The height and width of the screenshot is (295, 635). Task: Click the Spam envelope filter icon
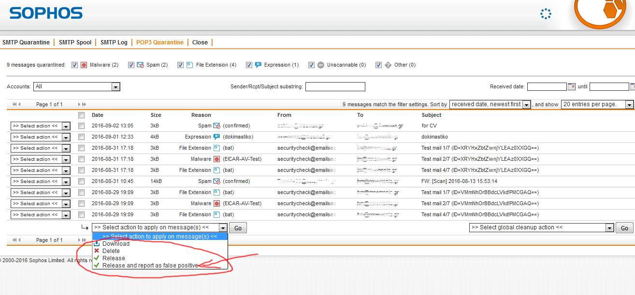click(x=140, y=65)
